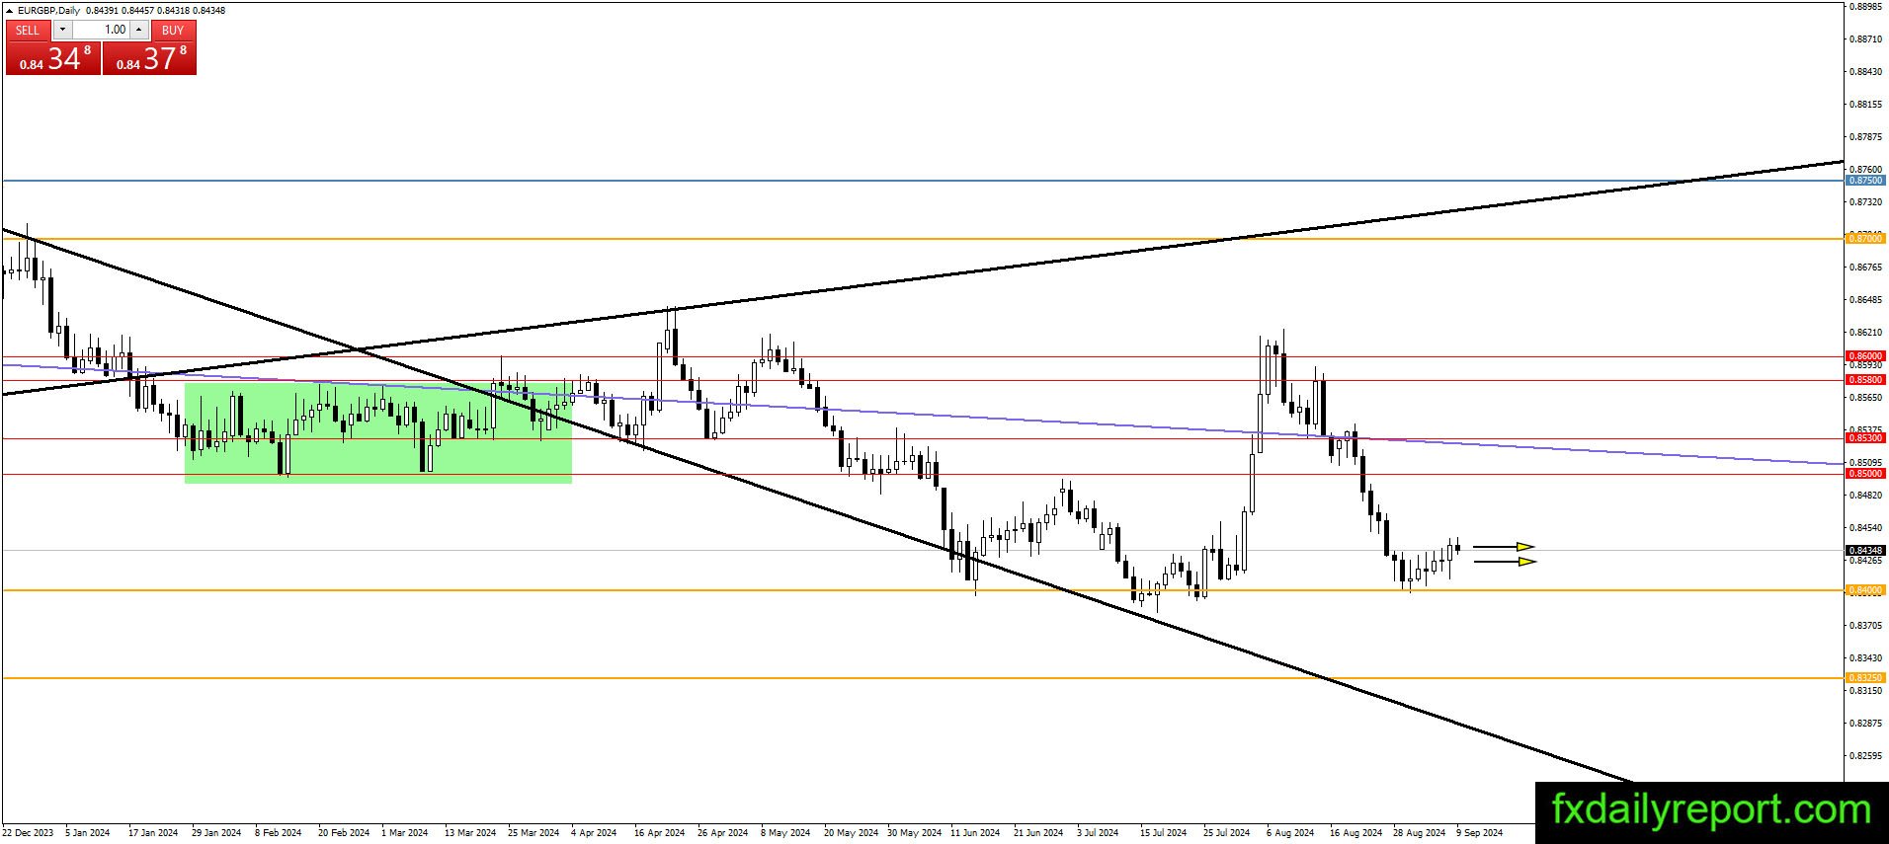
Task: Click the 0.85300 red price label
Action: tap(1865, 437)
